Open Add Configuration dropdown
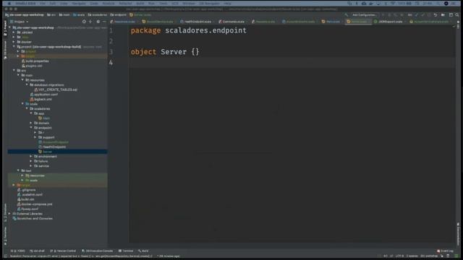The height and width of the screenshot is (260, 463). pyautogui.click(x=365, y=14)
